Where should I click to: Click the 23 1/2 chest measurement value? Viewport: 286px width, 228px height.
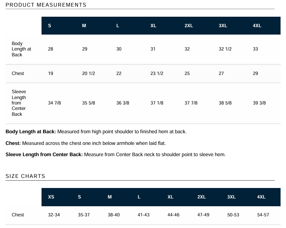(157, 73)
